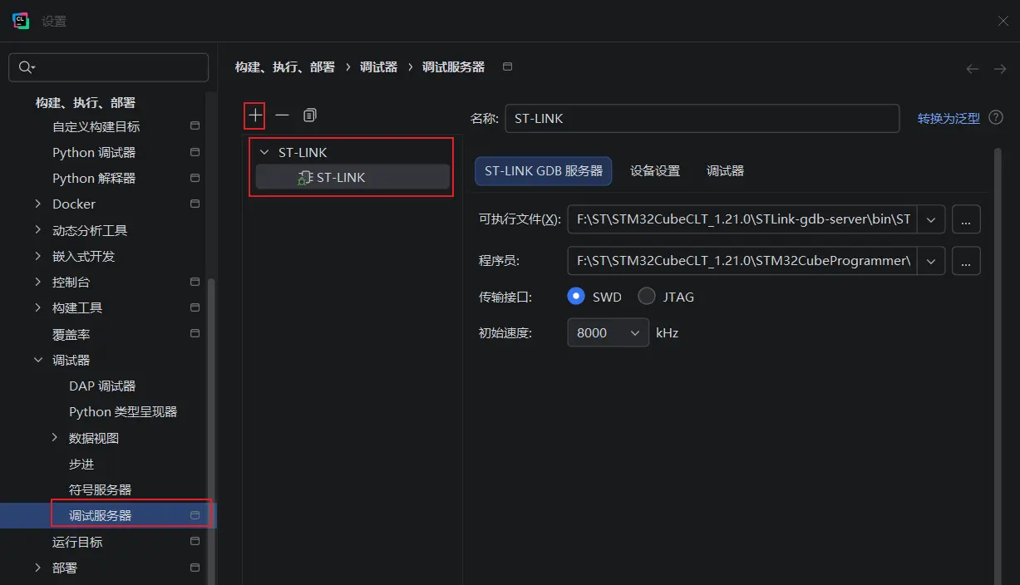The width and height of the screenshot is (1020, 585).
Task: Copy the selected debug server configuration
Action: tap(310, 116)
